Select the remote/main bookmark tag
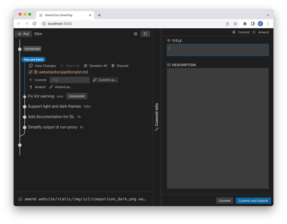The height and width of the screenshot is (224, 287). 32,49
